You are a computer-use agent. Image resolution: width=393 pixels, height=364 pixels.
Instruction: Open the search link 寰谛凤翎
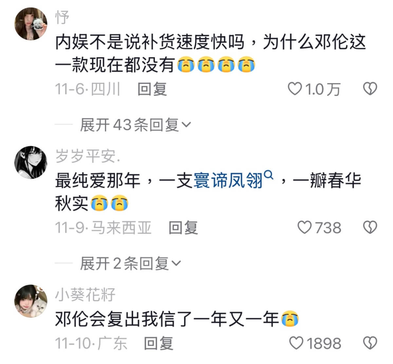[x=229, y=180]
